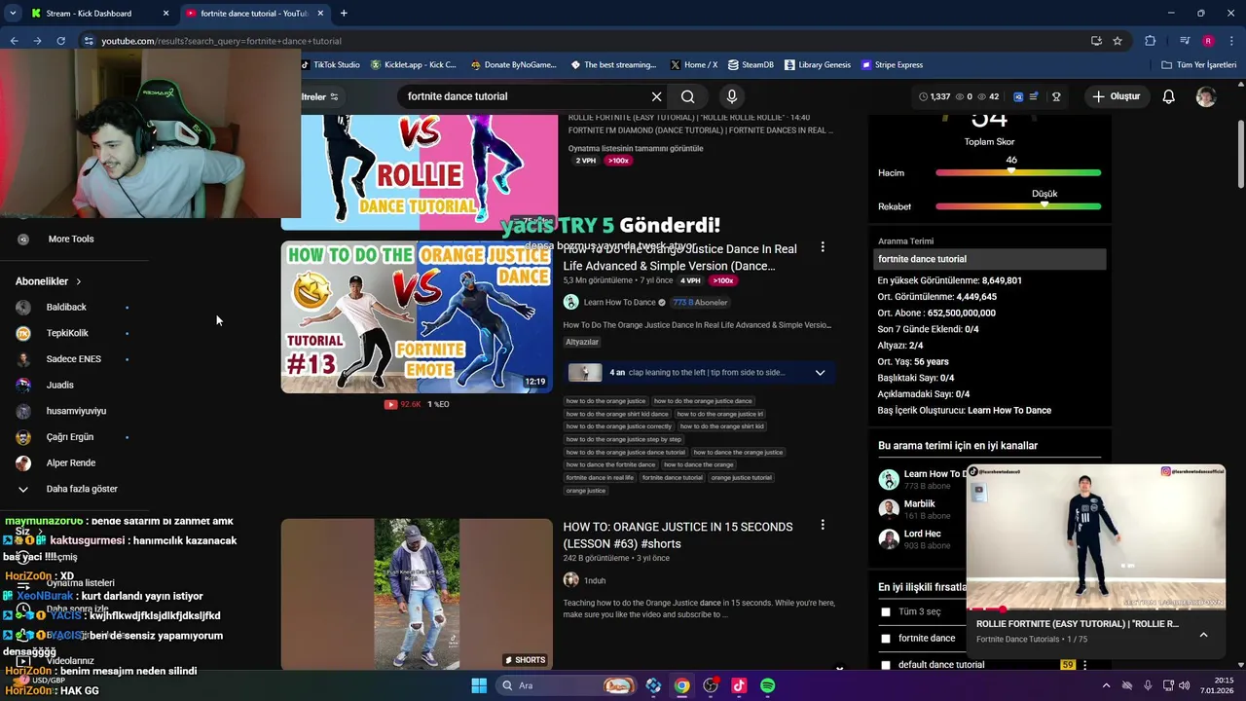Click the Altyazılar subtitles badge

pos(582,342)
